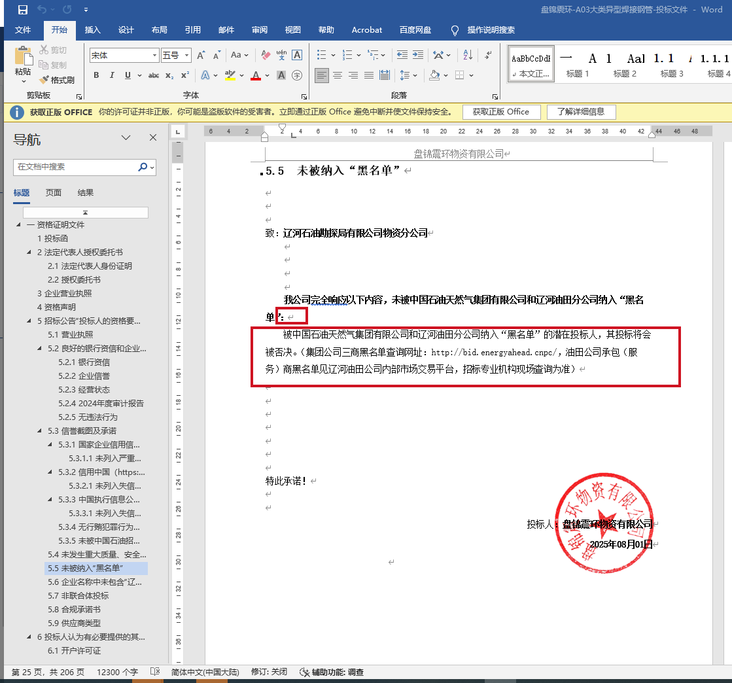Open the 设计 ribbon tab
The image size is (732, 683).
click(x=126, y=30)
